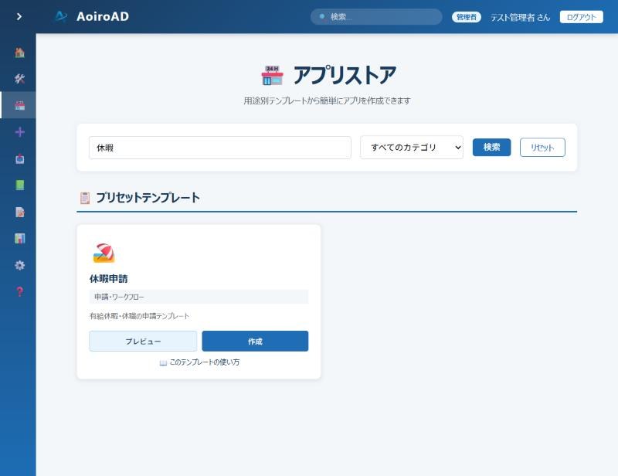
Task: Open the このテンプレートの使い方 link
Action: pos(199,362)
